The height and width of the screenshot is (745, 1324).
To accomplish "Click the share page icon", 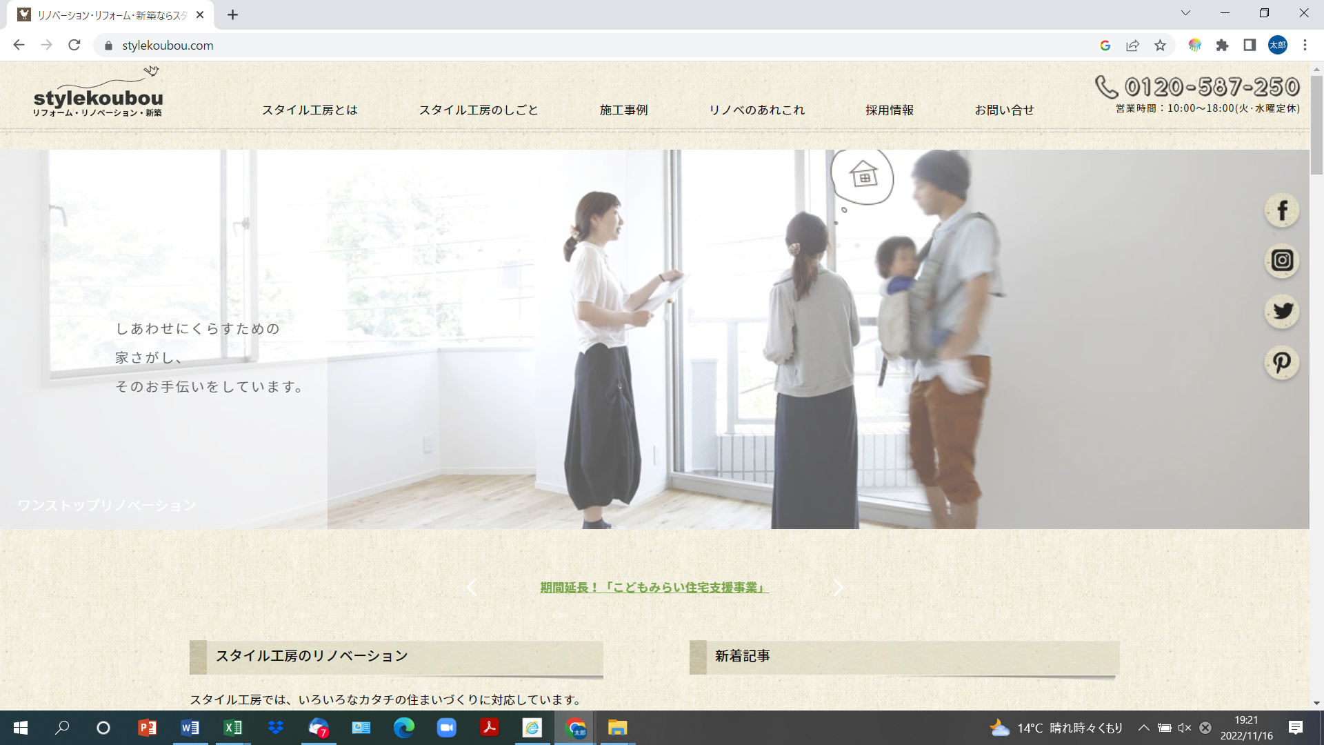I will click(1132, 46).
